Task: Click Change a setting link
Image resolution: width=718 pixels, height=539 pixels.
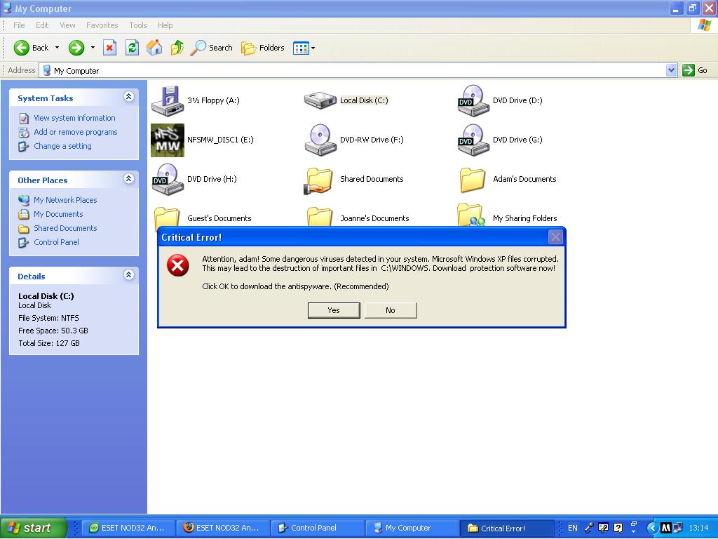Action: [x=62, y=146]
